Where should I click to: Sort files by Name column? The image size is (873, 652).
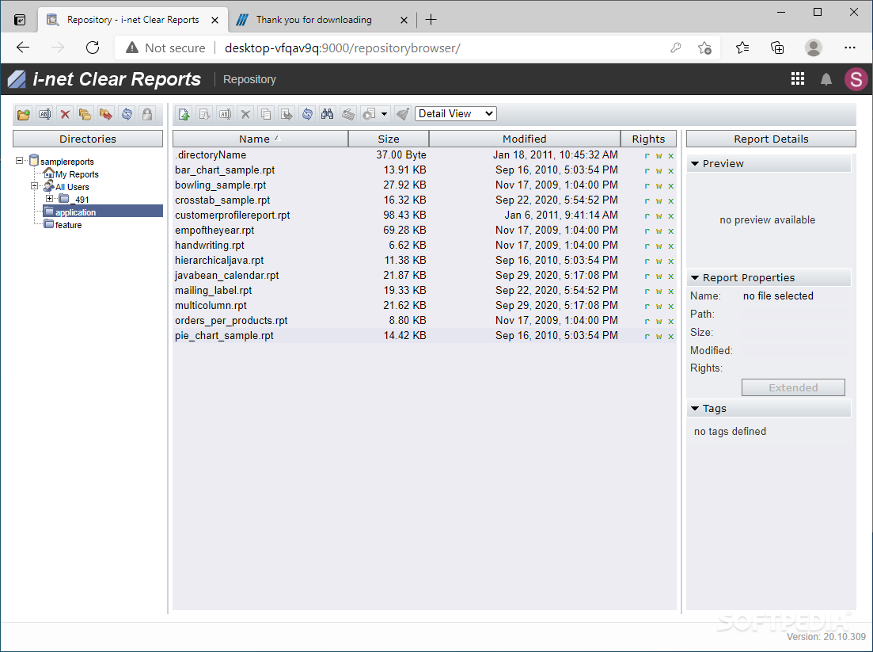(x=260, y=139)
